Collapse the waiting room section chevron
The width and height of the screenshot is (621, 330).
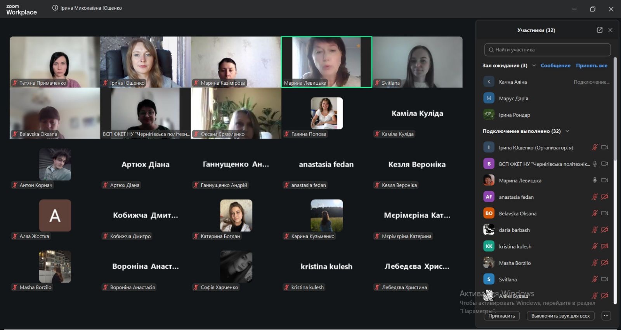click(534, 65)
